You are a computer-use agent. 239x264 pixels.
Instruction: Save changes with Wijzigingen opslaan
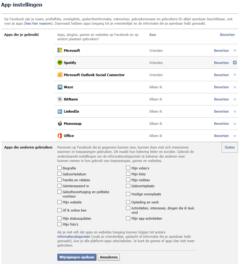[77, 257]
